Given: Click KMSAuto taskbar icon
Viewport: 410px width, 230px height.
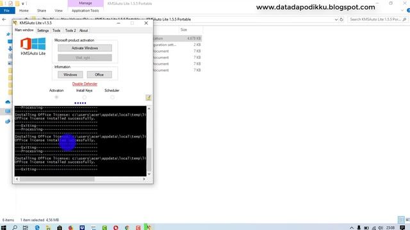Looking at the screenshot, I should [148, 227].
